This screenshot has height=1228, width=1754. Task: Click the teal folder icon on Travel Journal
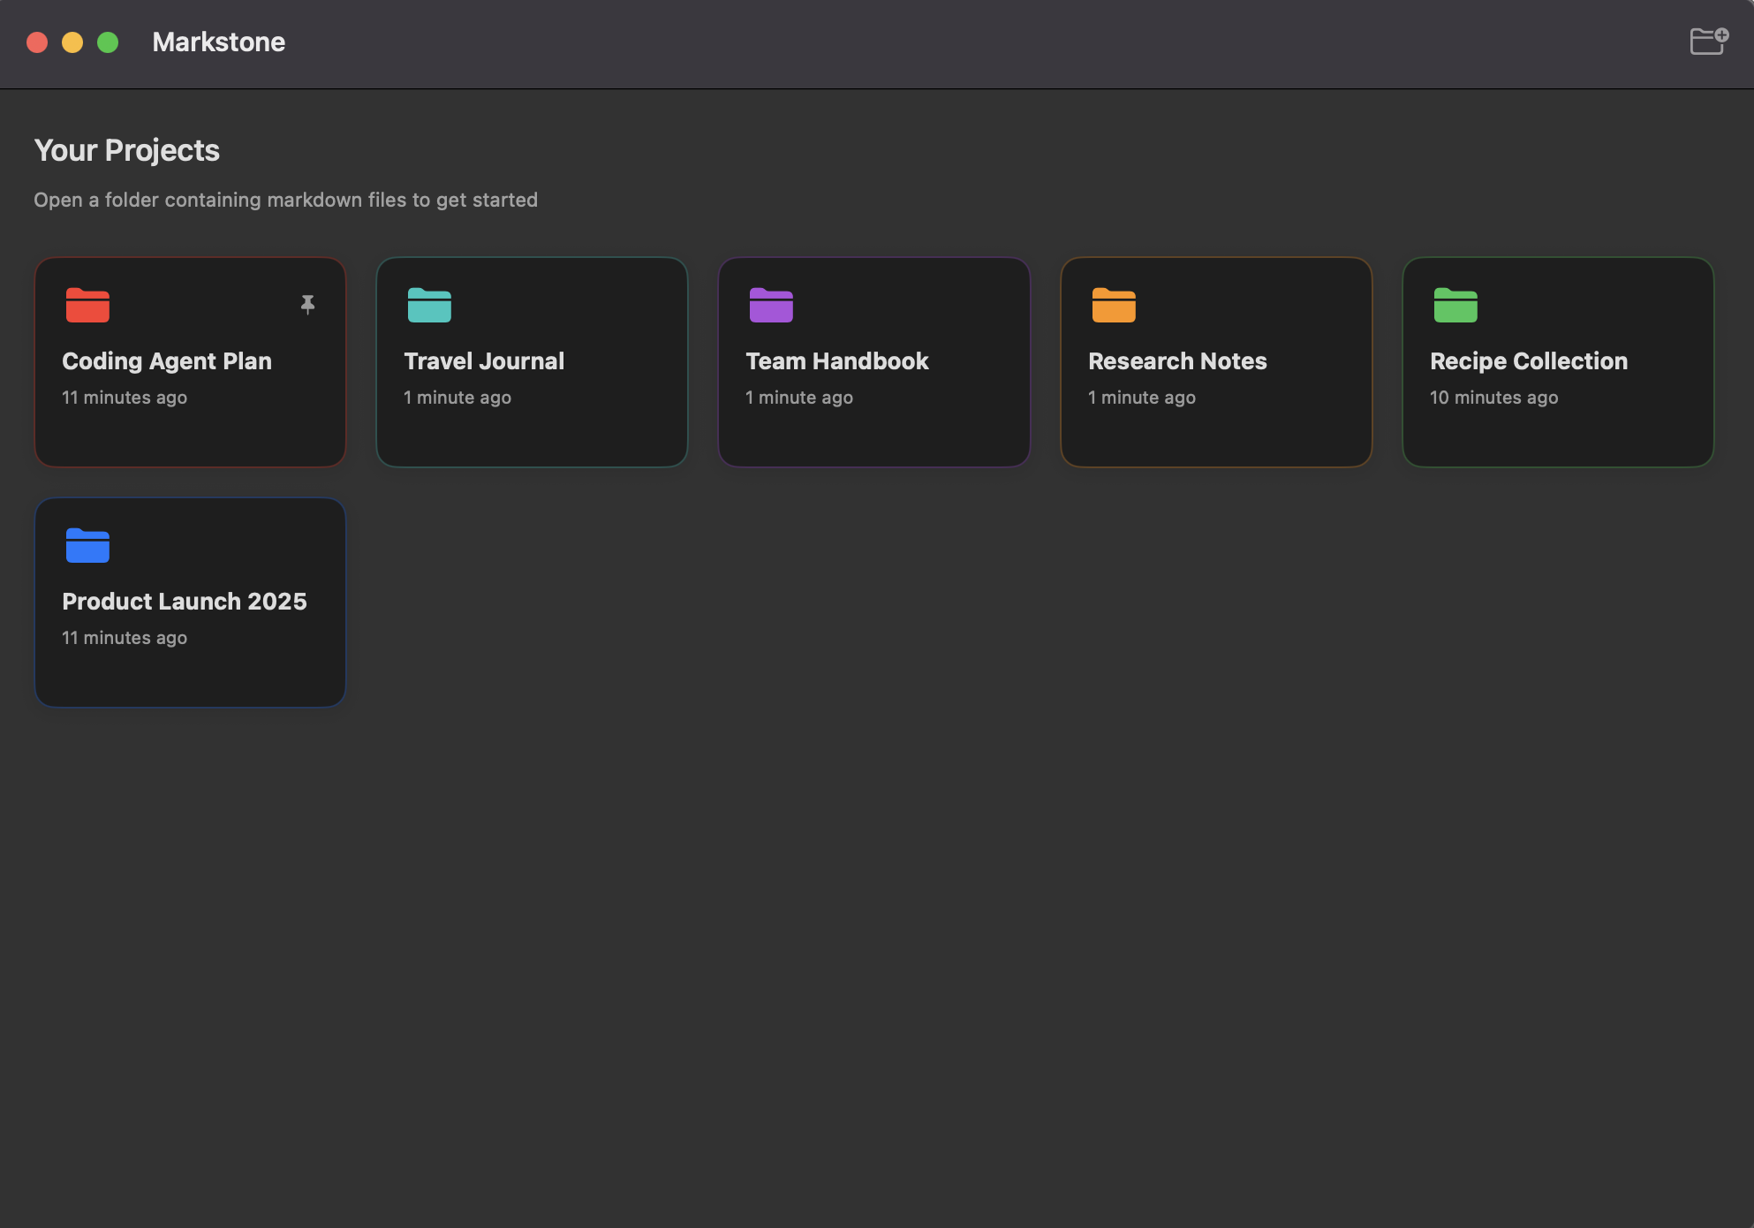click(x=429, y=306)
